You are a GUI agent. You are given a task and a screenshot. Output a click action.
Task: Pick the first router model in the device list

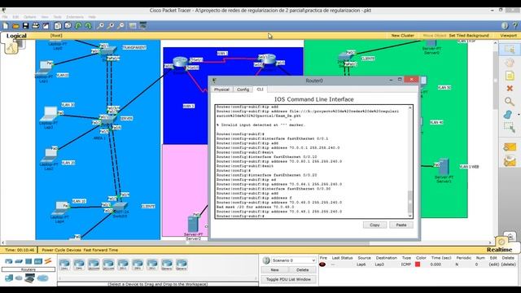64,265
